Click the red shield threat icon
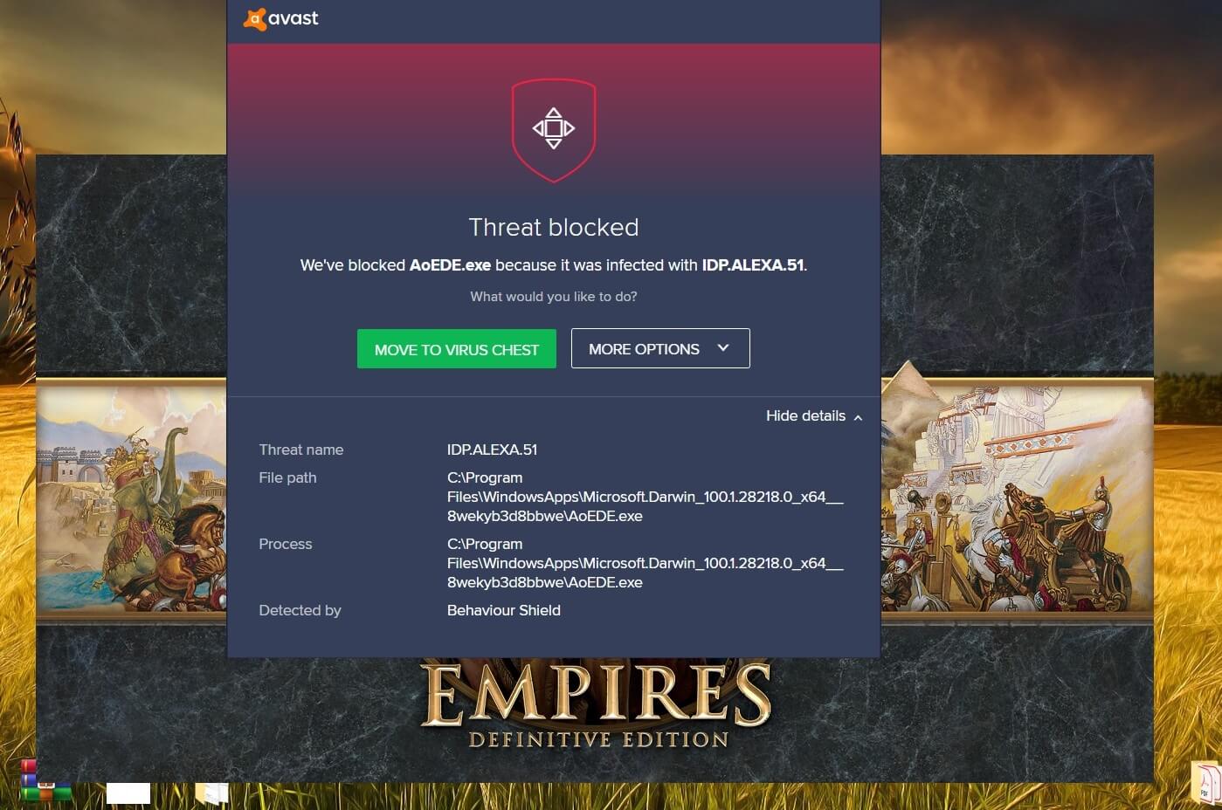Viewport: 1222px width, 810px height. click(x=554, y=130)
